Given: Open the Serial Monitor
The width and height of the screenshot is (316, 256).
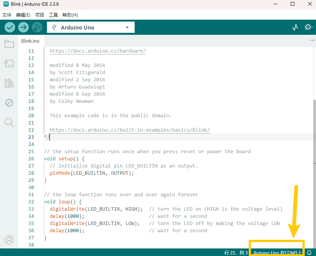Looking at the screenshot, I should (308, 27).
